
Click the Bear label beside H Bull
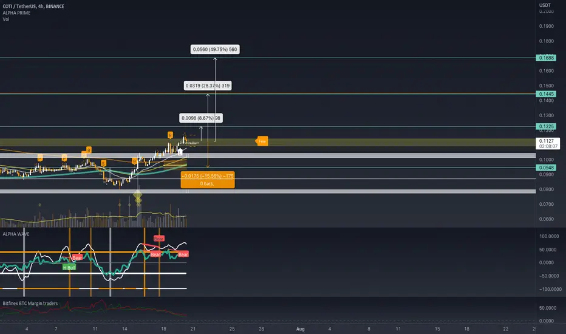(77, 258)
